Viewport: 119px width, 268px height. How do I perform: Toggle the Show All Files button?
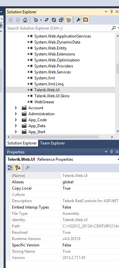tap(68, 20)
